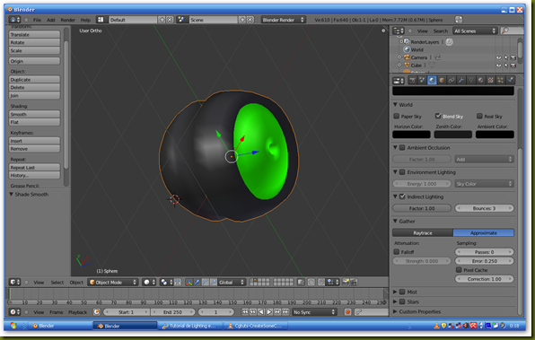This screenshot has width=535, height=340.
Task: Open the 3D view Select menu
Action: point(57,283)
